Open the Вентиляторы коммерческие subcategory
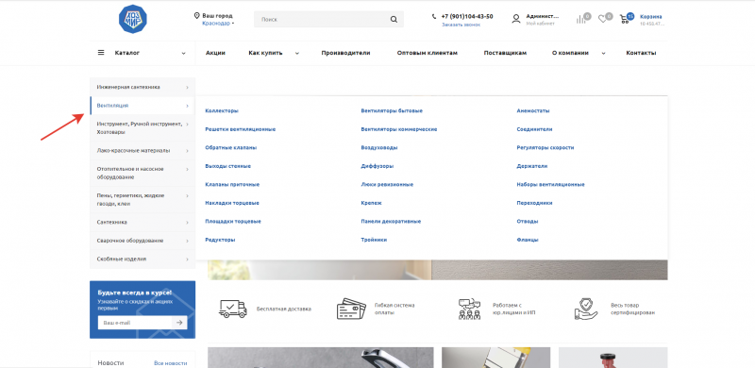Screen dimensions: 755x368 pyautogui.click(x=399, y=129)
